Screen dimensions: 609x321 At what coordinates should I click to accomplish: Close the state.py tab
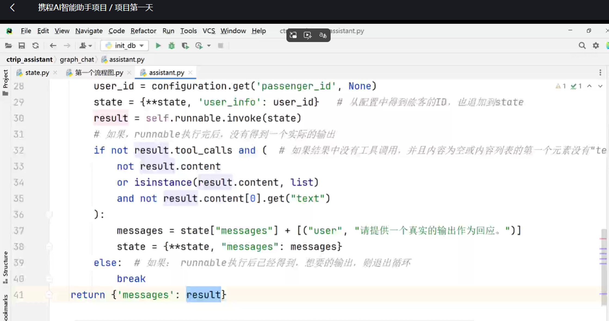[55, 73]
